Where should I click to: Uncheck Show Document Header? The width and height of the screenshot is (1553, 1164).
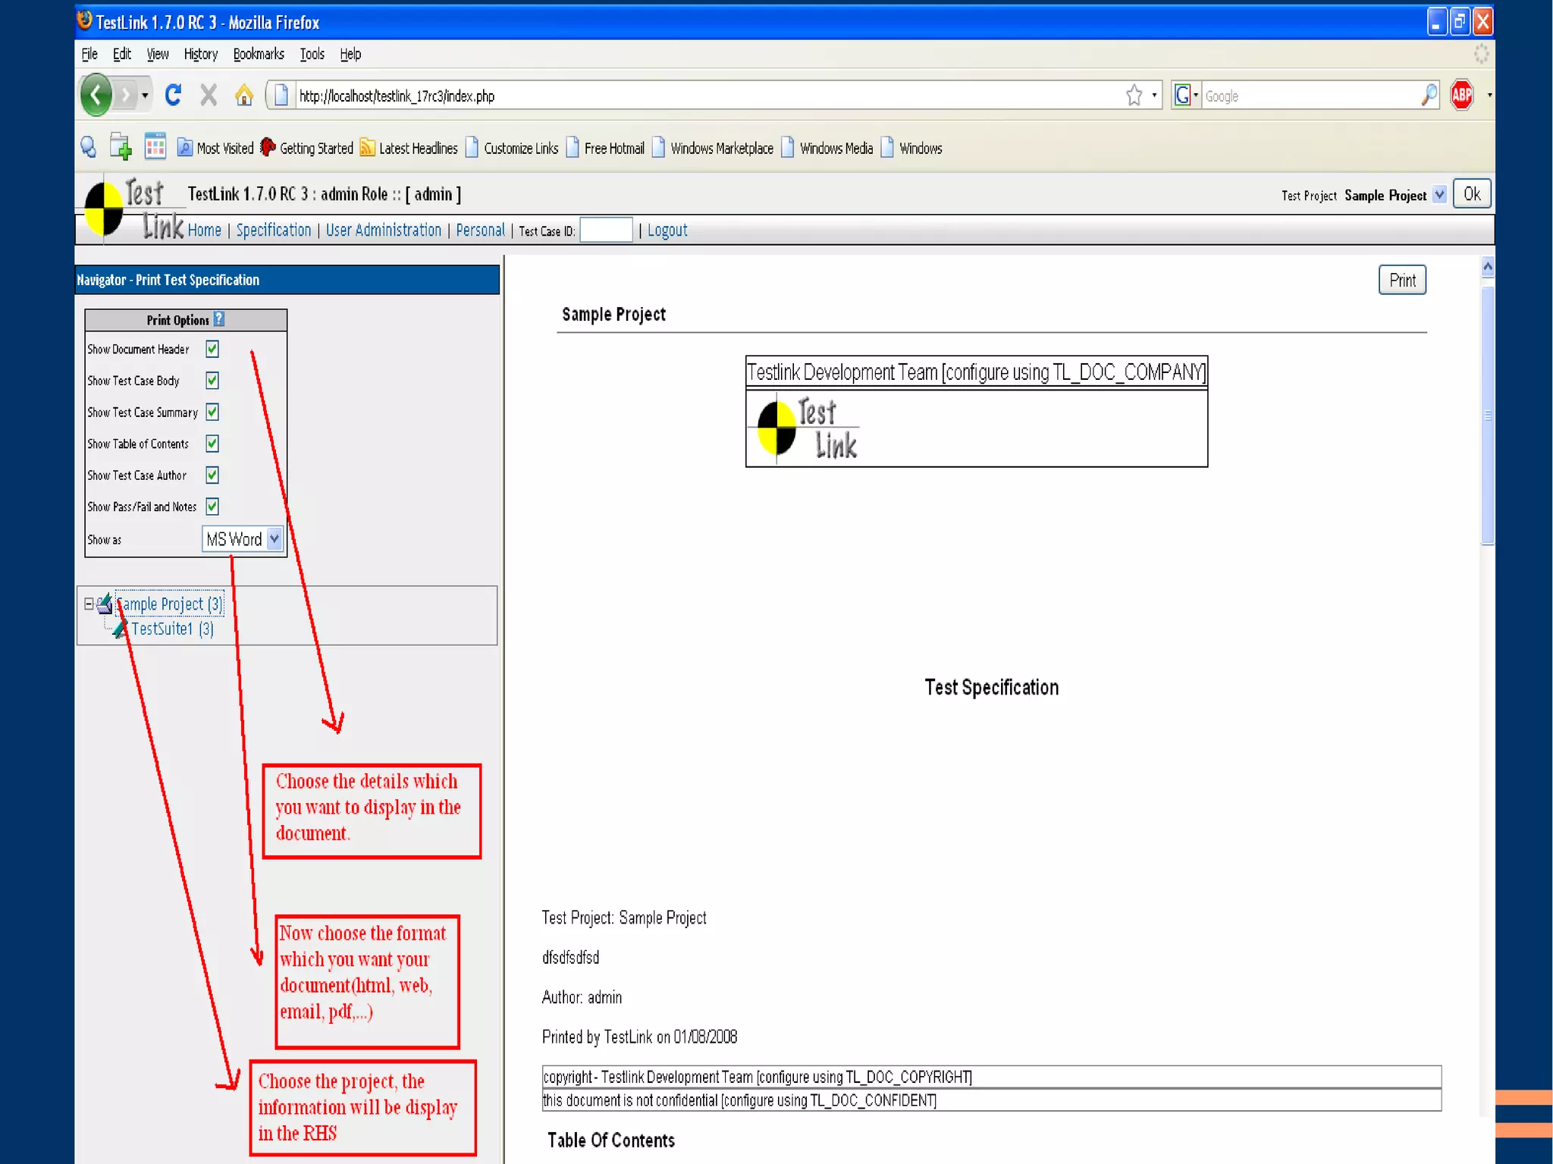coord(212,349)
